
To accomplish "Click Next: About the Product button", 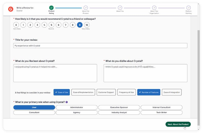I will 178,124.
